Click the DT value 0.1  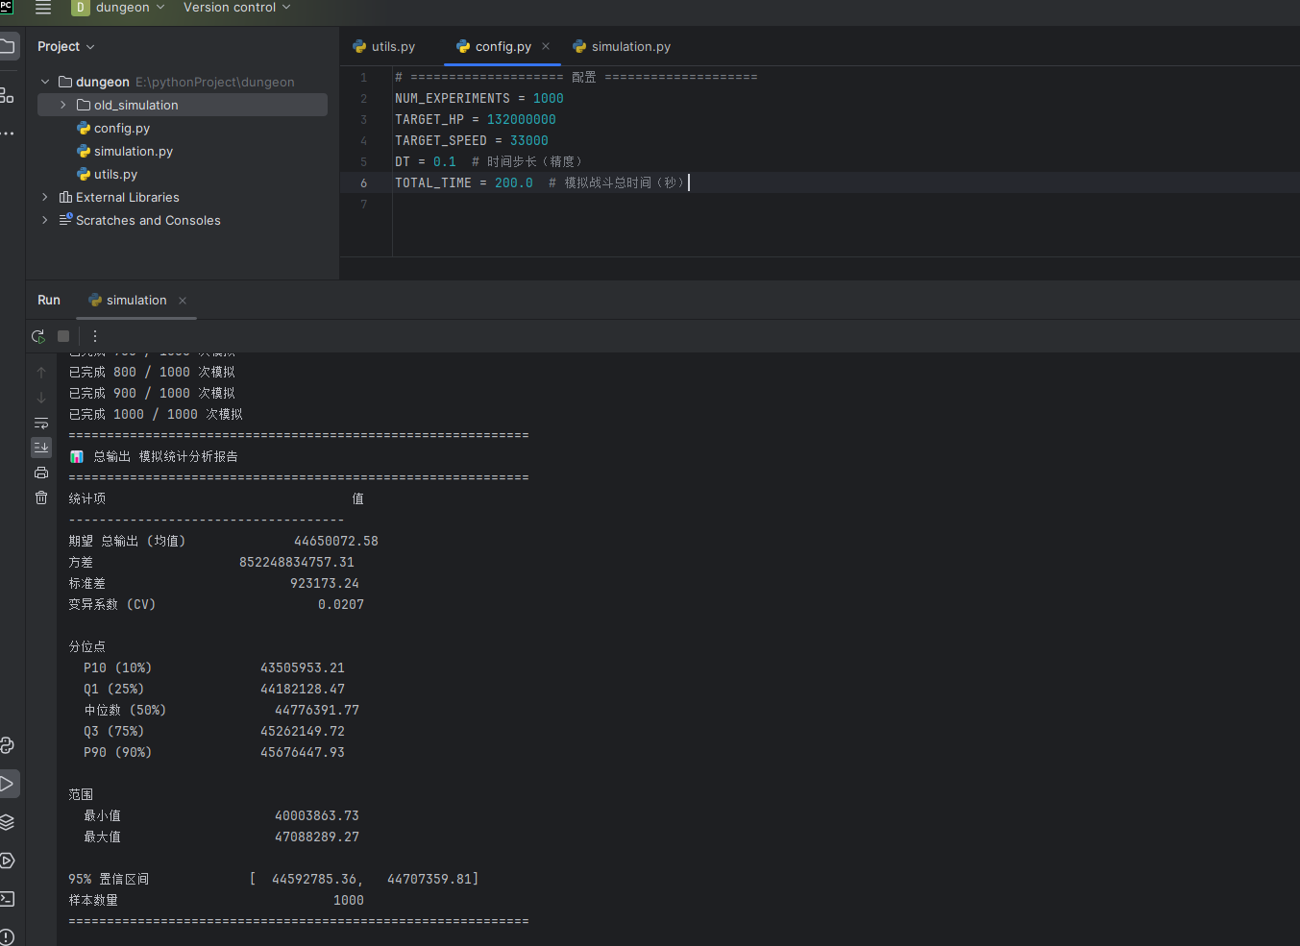(445, 161)
